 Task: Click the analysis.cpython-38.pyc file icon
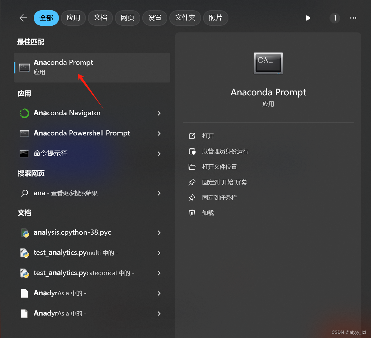25,233
